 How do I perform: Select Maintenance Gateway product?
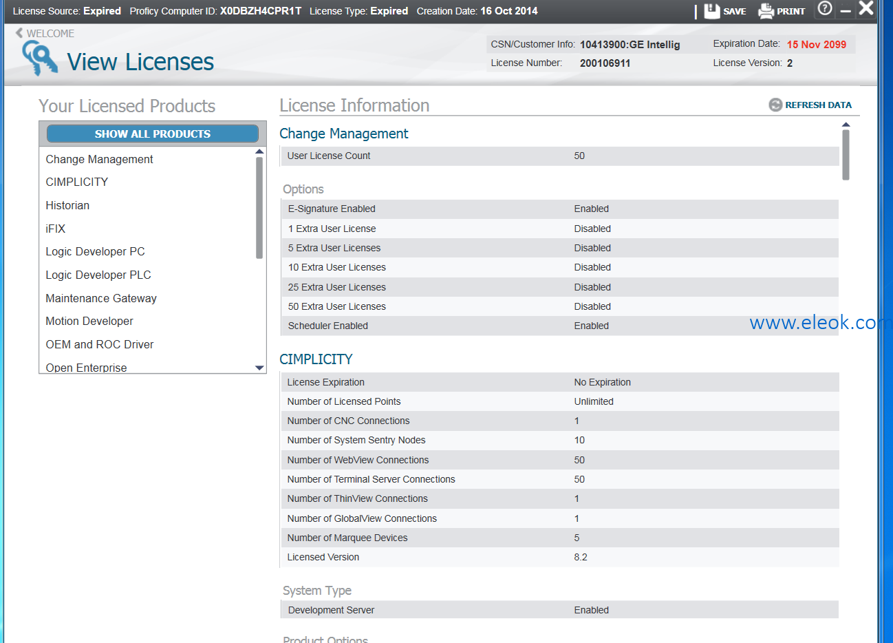pyautogui.click(x=101, y=298)
